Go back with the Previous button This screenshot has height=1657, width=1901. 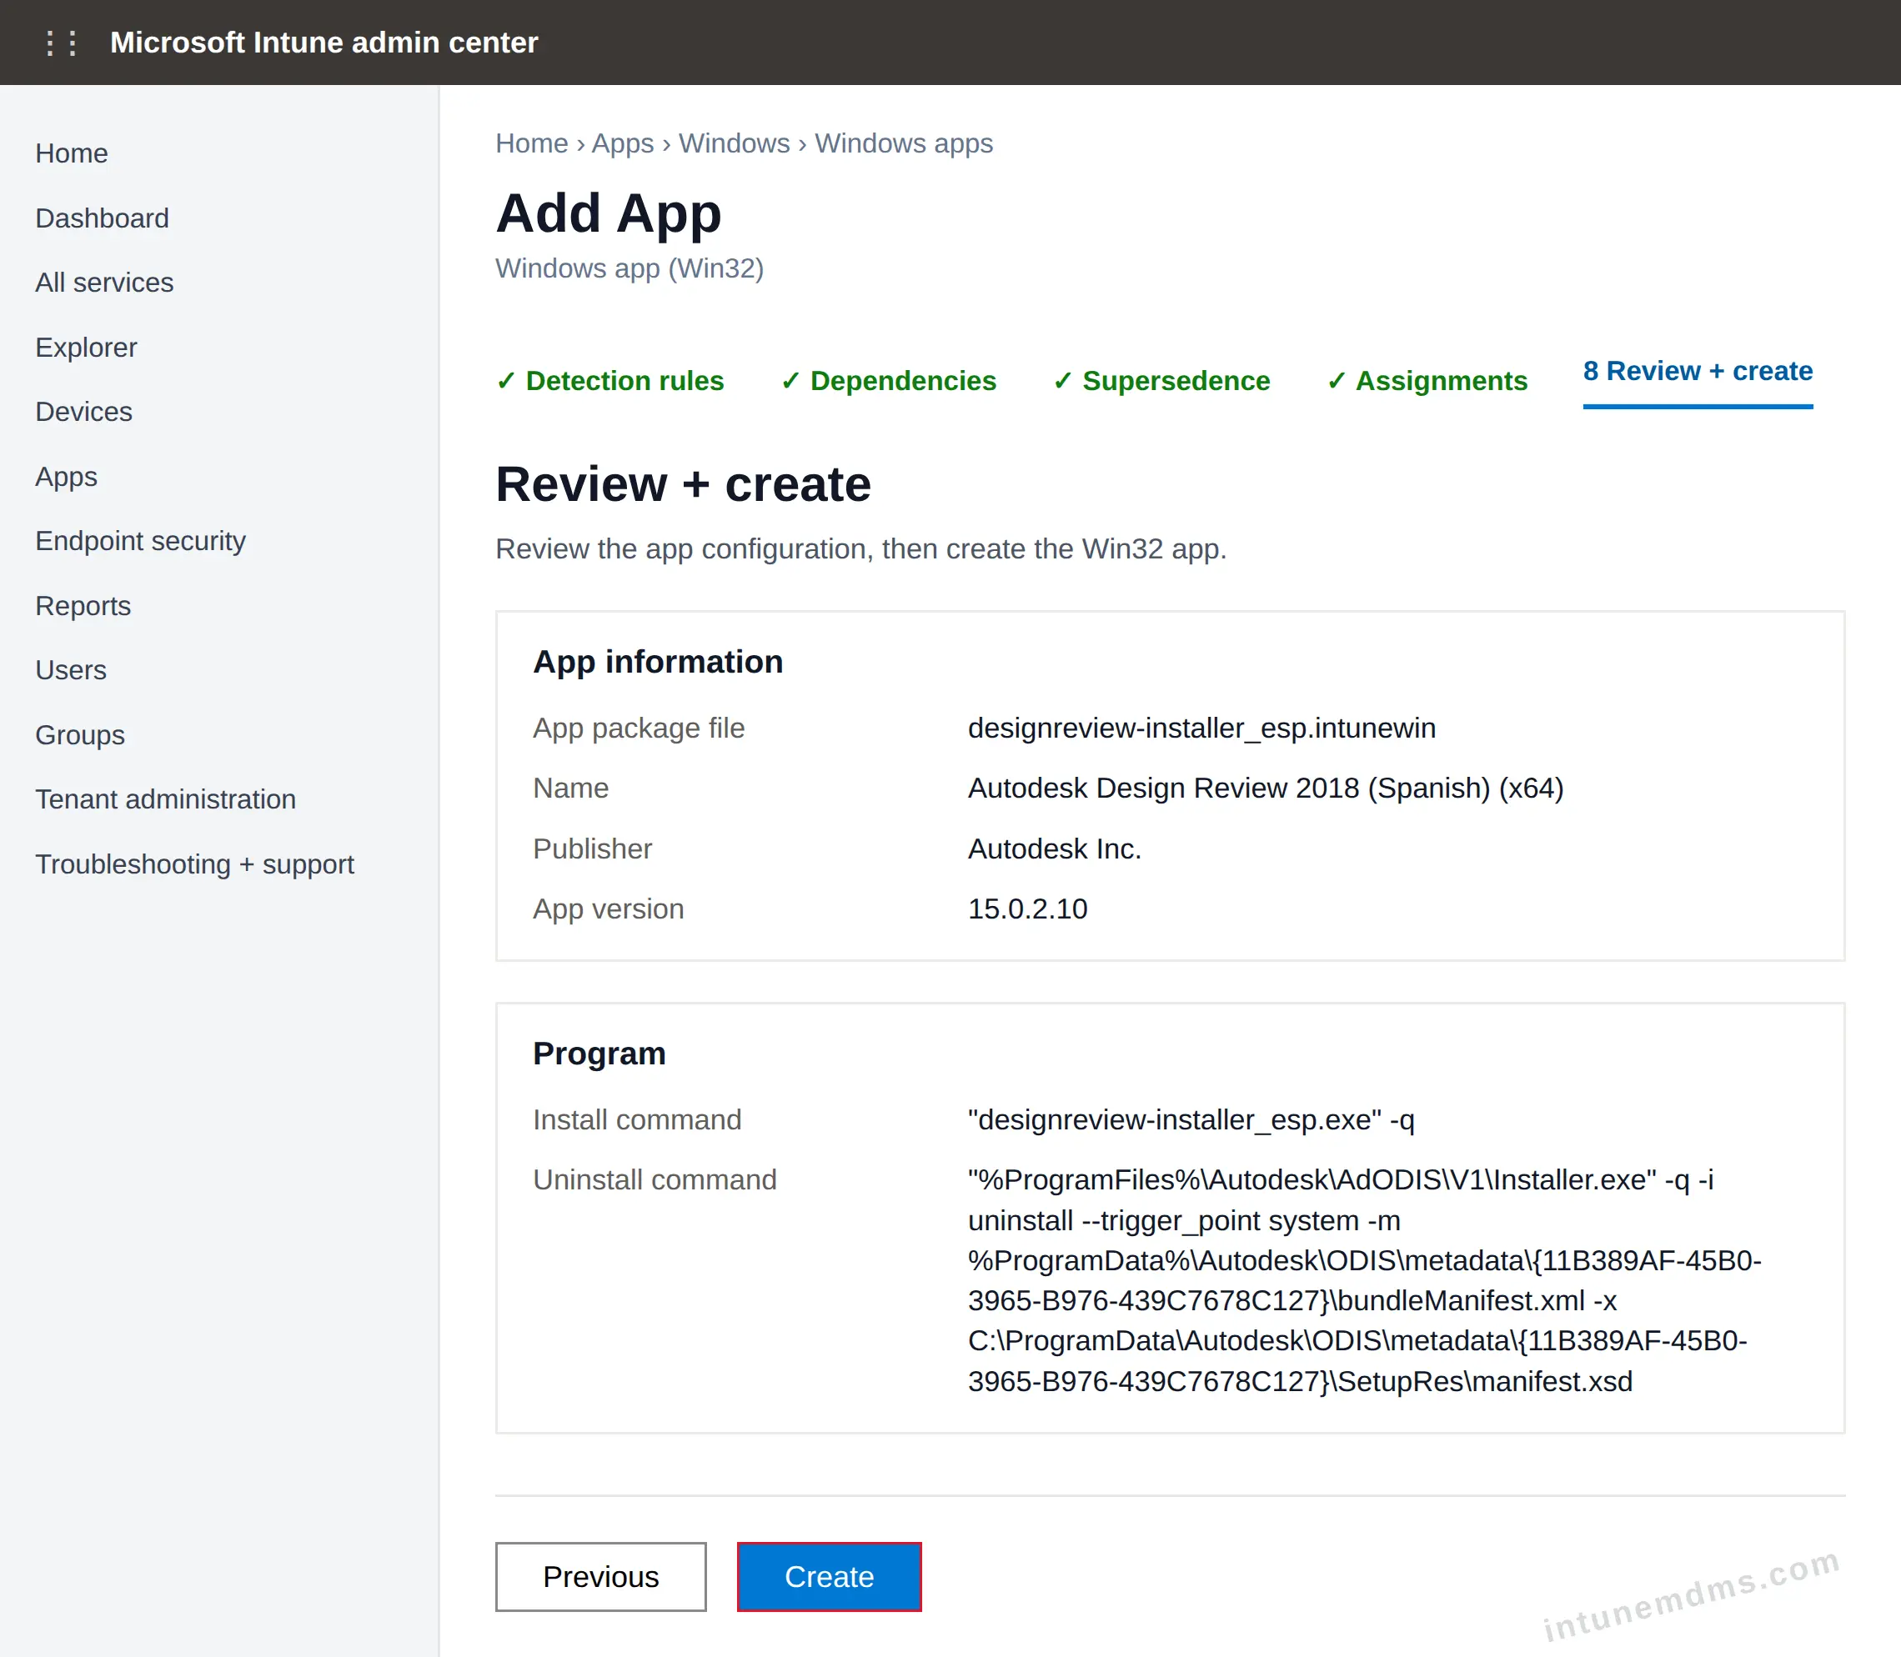pyautogui.click(x=600, y=1576)
